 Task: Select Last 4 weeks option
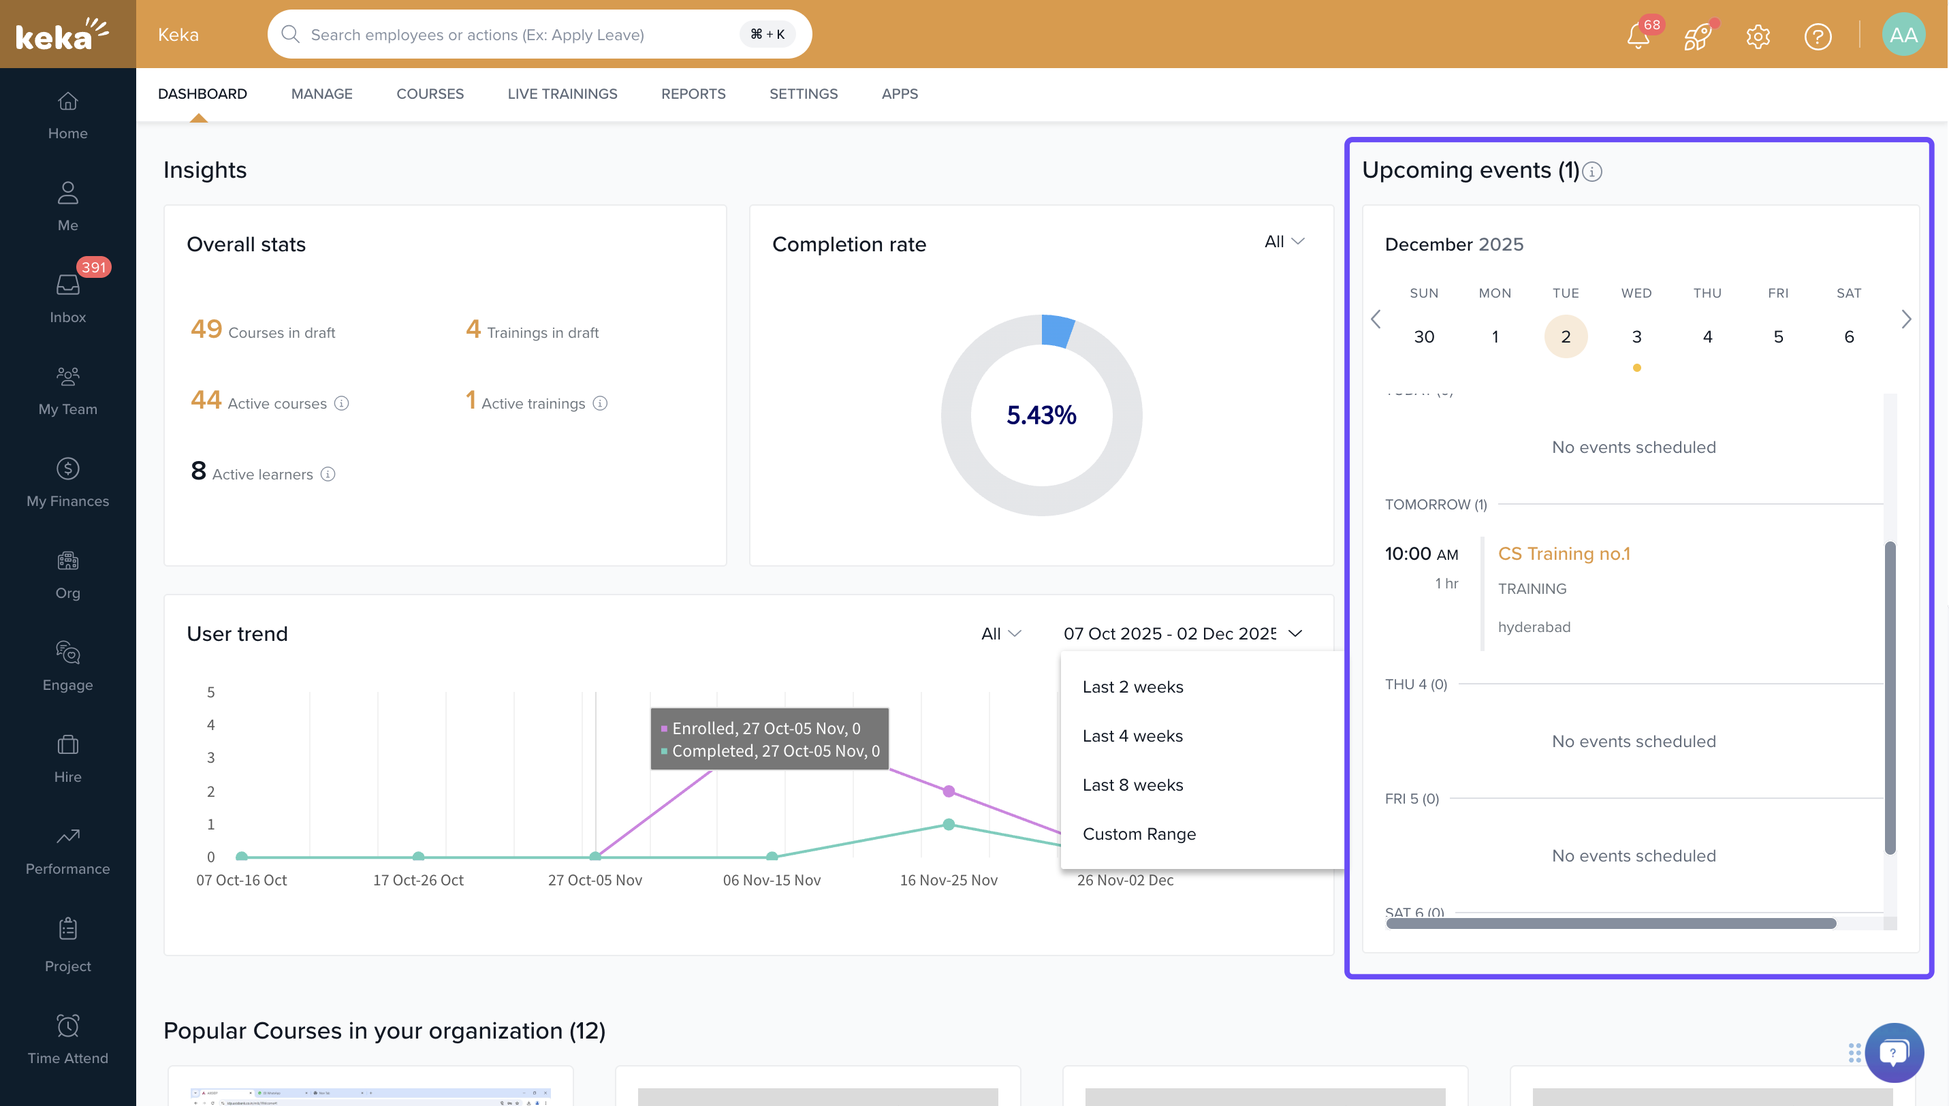click(x=1132, y=736)
